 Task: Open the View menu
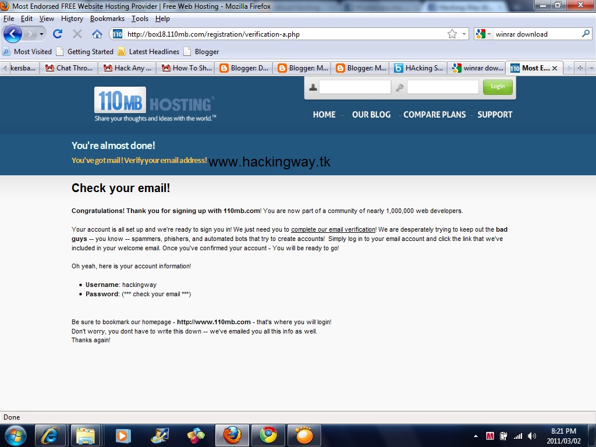tap(47, 19)
